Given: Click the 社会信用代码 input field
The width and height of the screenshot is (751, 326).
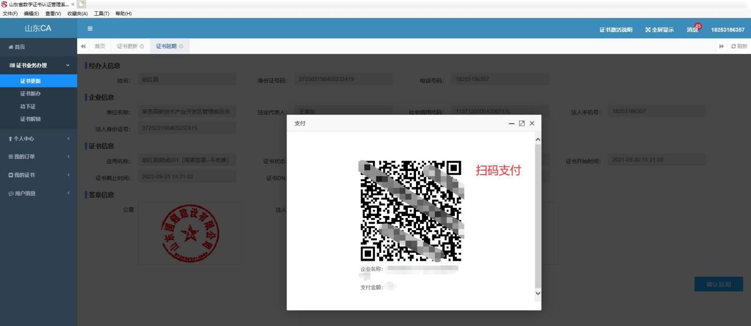Looking at the screenshot, I should click(500, 111).
